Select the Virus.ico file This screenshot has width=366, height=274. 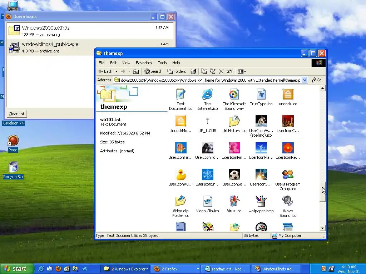pos(234,204)
